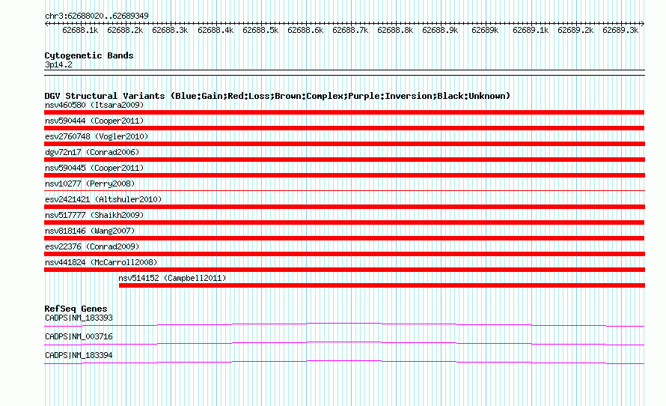Click the red loss bar under nsv590444
Viewport: 666px width, 406px height.
coord(344,128)
